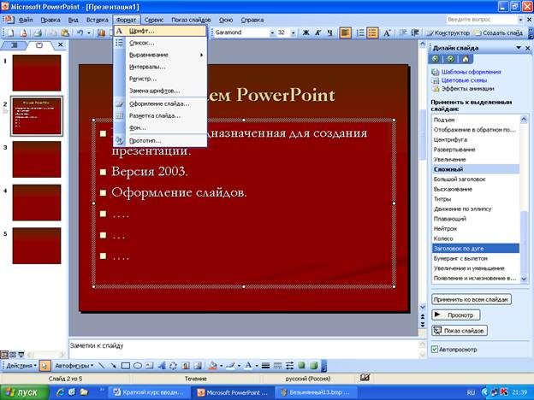Toggle numbered list formatting
This screenshot has height=400, width=534.
click(360, 32)
